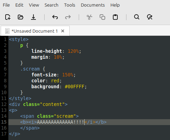Image resolution: width=170 pixels, height=140 pixels.
Task: Click the 150% value
Action: [x=68, y=75]
